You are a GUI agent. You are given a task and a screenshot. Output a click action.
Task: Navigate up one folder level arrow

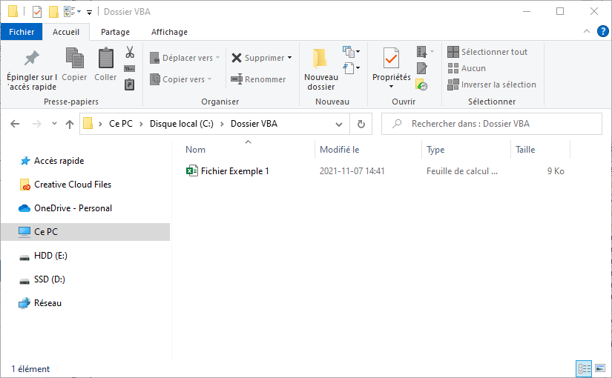click(70, 124)
